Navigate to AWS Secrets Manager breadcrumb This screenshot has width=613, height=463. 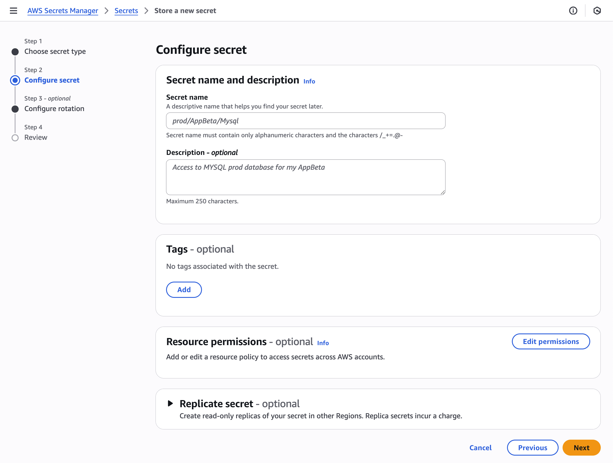(x=62, y=11)
